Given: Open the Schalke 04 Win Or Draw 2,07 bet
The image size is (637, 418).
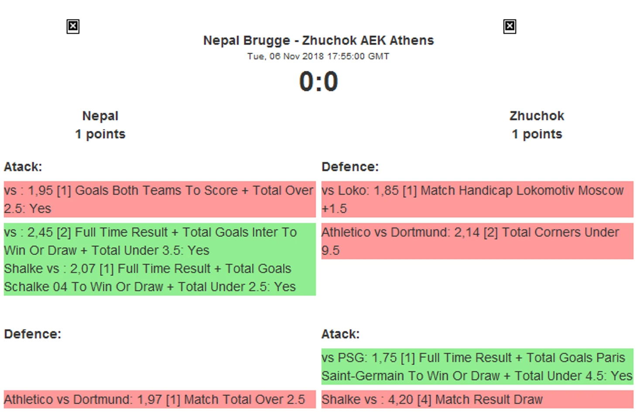Looking at the screenshot, I should (160, 278).
